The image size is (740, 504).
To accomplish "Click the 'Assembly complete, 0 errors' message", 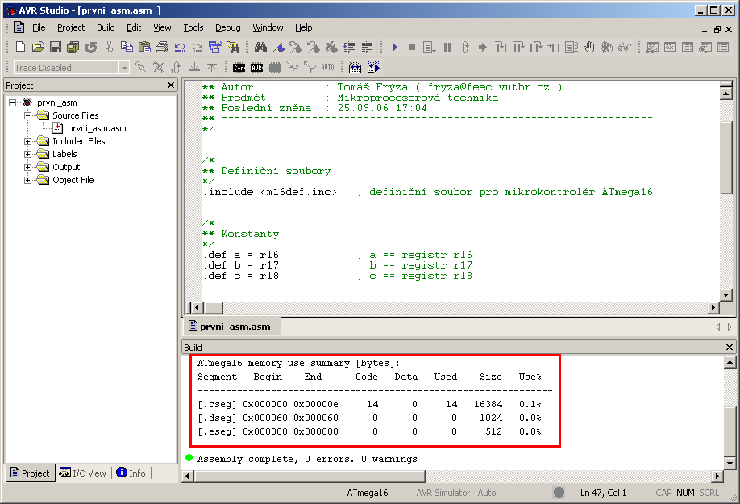I will pyautogui.click(x=307, y=459).
